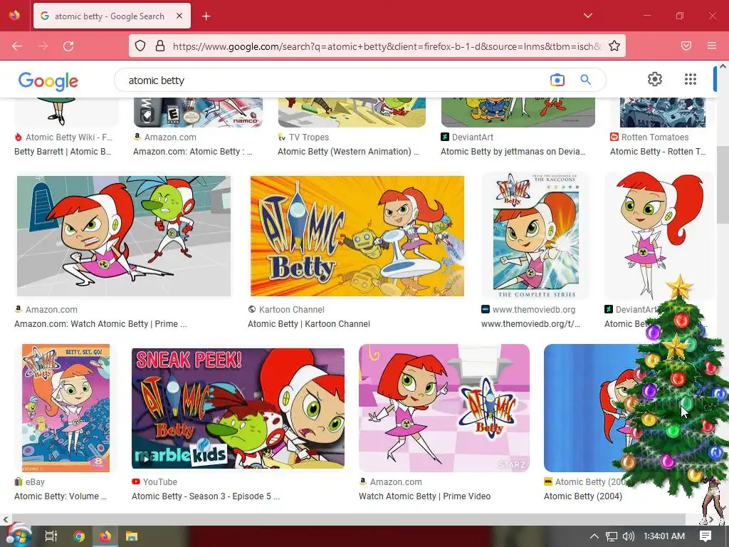Image resolution: width=729 pixels, height=547 pixels.
Task: Open Amazon Watch Atomic Betty Prime image
Action: coord(124,236)
